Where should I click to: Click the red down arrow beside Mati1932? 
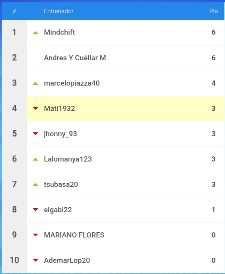[36, 109]
